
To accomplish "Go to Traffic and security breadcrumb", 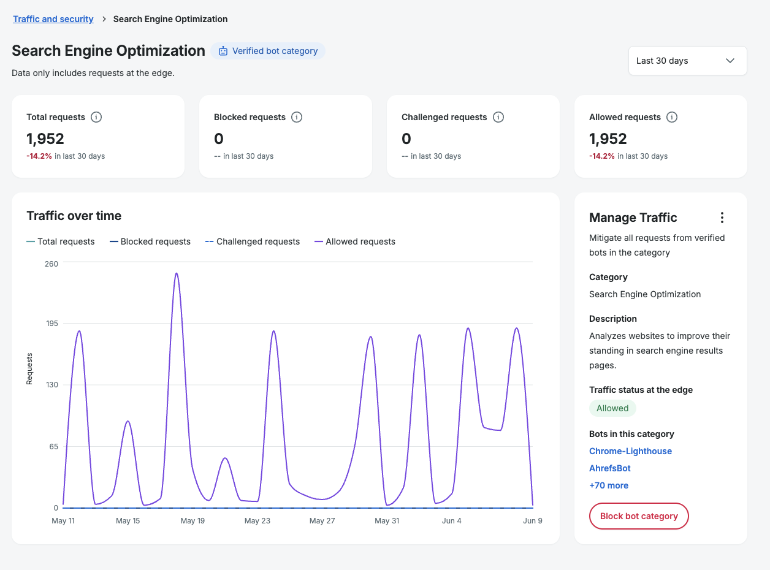I will [x=53, y=19].
